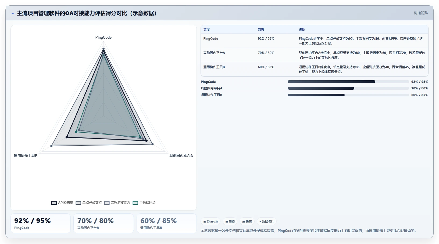The width and height of the screenshot is (439, 244).
Task: Click the PingCode progress bar
Action: [348, 82]
